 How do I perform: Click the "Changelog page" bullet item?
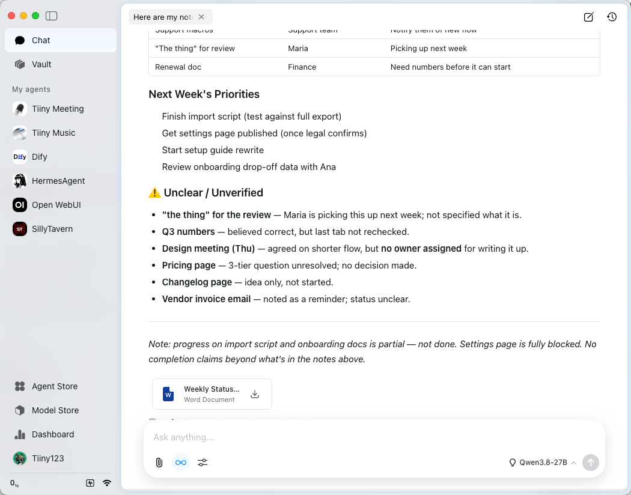[x=248, y=282]
